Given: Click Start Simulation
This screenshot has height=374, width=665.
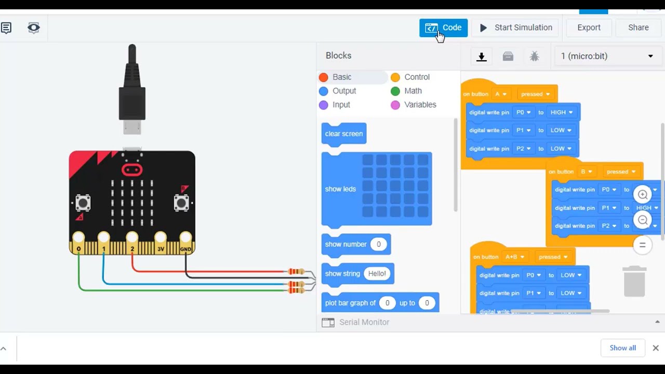Looking at the screenshot, I should coord(515,28).
